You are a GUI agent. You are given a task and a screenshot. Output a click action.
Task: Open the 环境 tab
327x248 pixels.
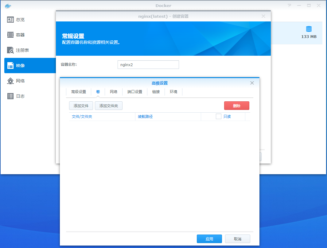click(x=173, y=92)
